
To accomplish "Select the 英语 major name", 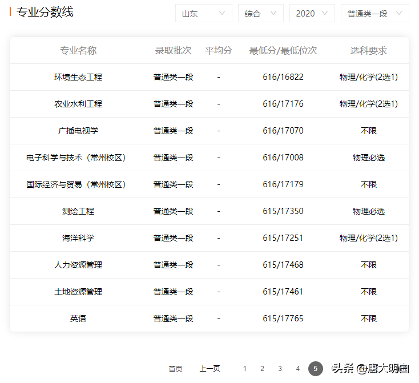I will pos(78,319).
